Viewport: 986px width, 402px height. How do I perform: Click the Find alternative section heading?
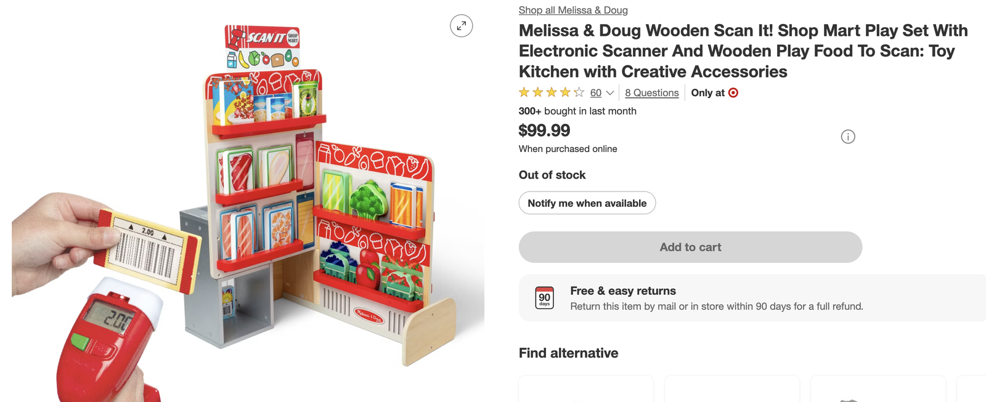(568, 353)
